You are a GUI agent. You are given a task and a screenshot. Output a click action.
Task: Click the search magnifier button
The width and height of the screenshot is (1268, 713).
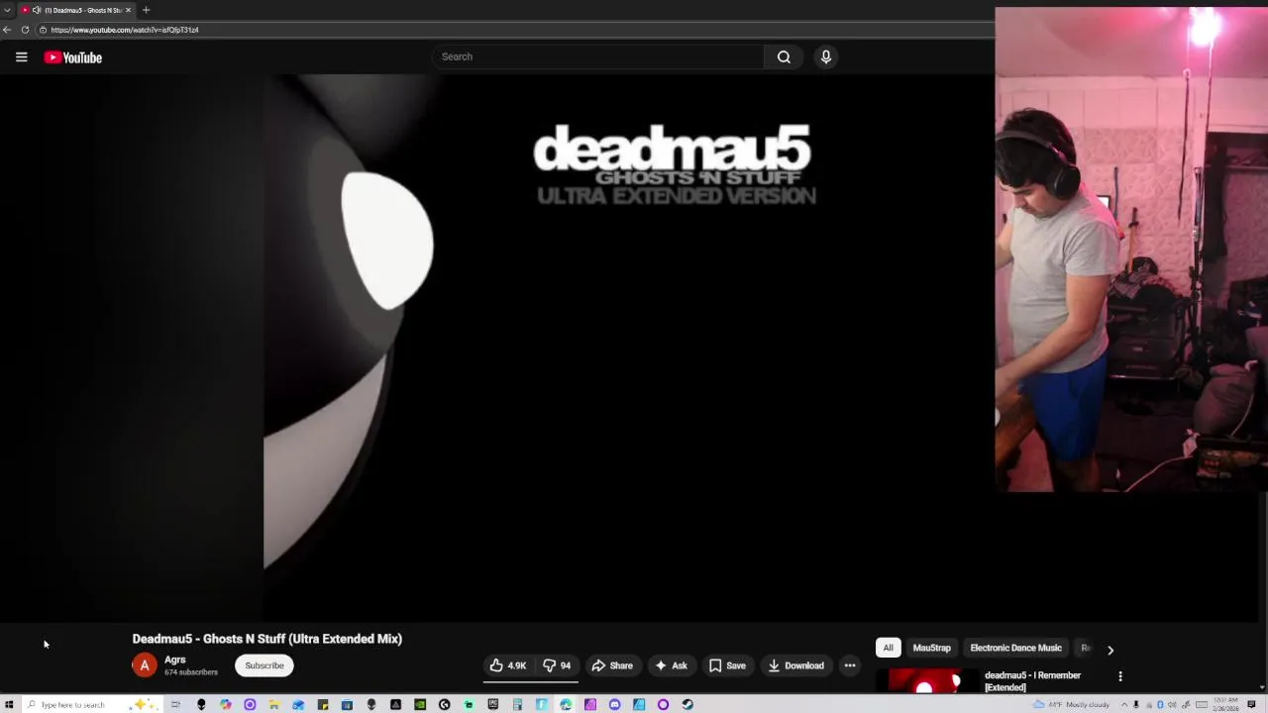pos(784,56)
